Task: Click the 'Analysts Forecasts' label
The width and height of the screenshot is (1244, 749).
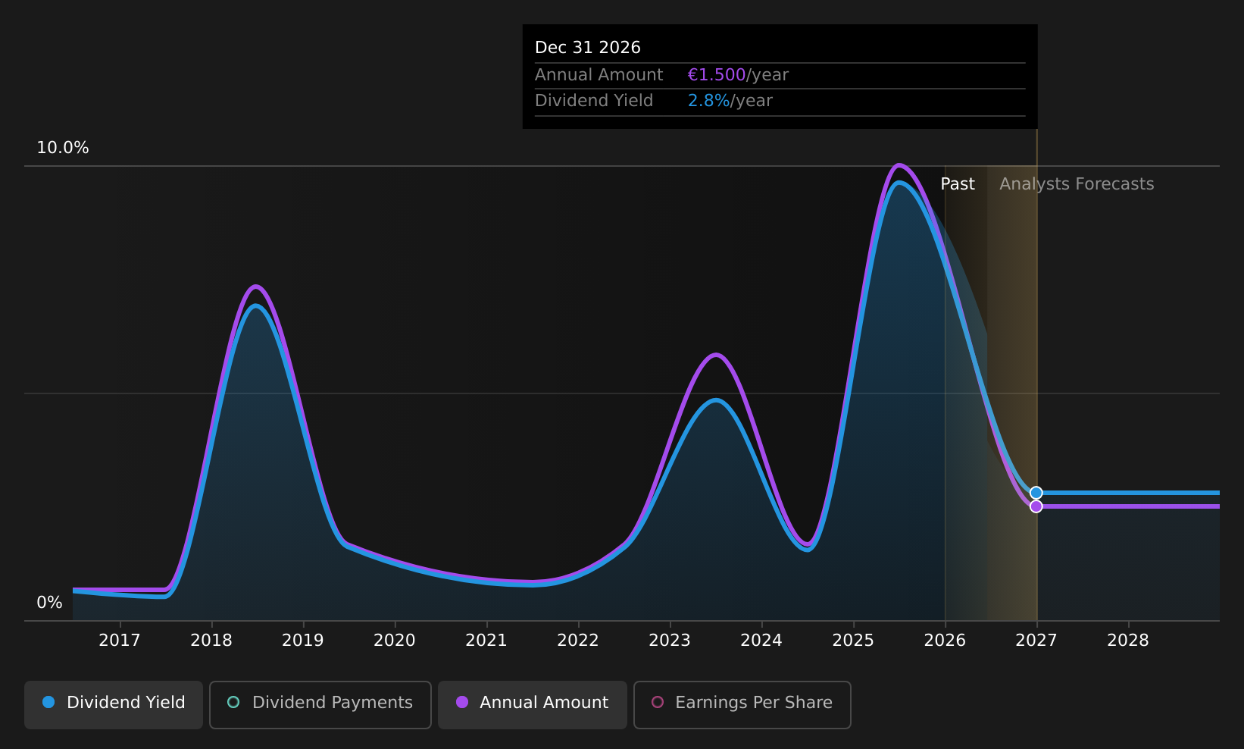Action: click(1077, 184)
